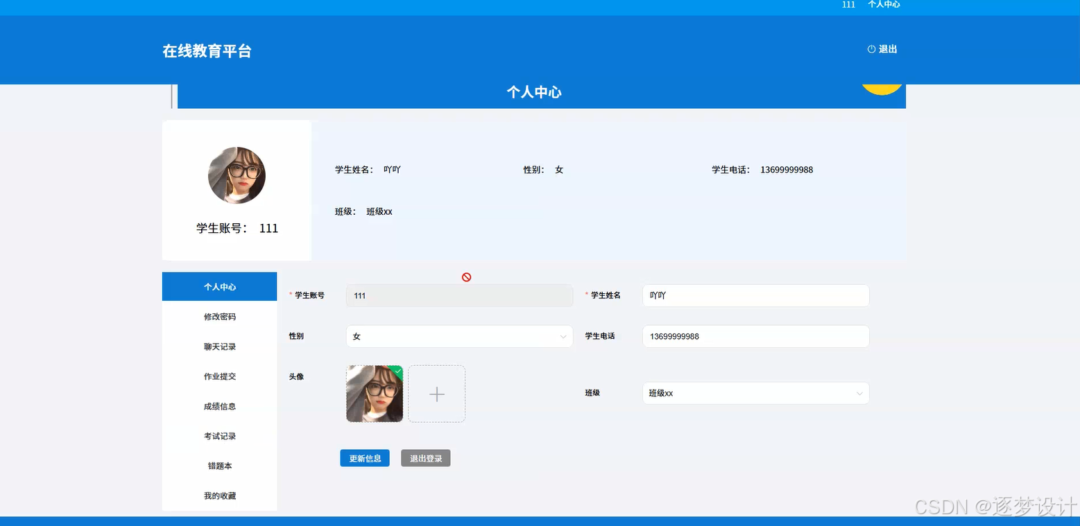1080x526 pixels.
Task: Click 个人中心 in the top status bar
Action: coord(884,5)
